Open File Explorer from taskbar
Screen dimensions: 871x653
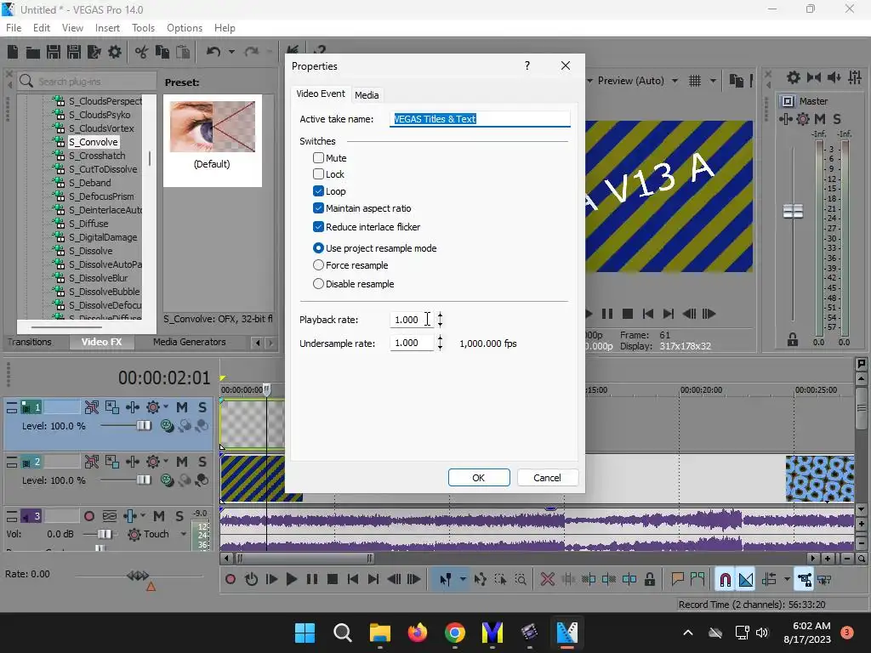[x=380, y=633]
